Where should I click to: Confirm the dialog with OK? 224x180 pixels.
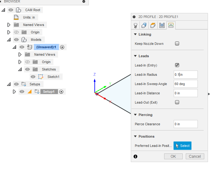[173, 156]
